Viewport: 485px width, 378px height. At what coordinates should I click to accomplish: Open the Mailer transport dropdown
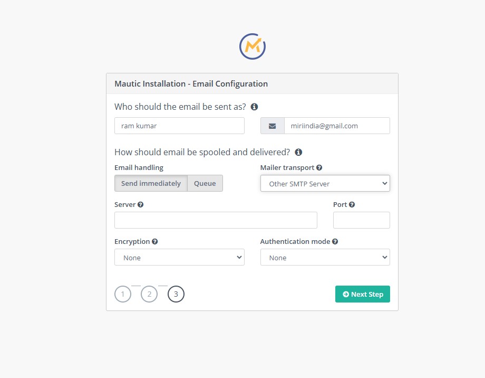[325, 183]
